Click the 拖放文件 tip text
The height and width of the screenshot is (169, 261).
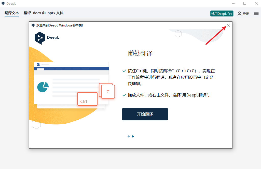pos(169,95)
